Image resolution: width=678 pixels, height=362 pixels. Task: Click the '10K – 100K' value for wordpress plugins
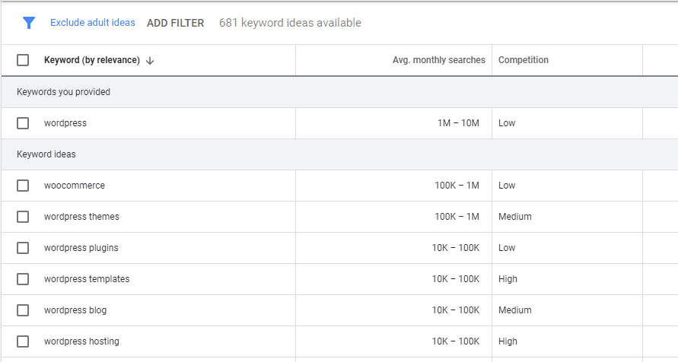pyautogui.click(x=456, y=248)
